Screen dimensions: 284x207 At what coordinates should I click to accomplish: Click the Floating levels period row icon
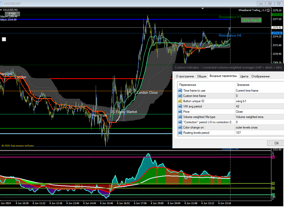pos(180,133)
